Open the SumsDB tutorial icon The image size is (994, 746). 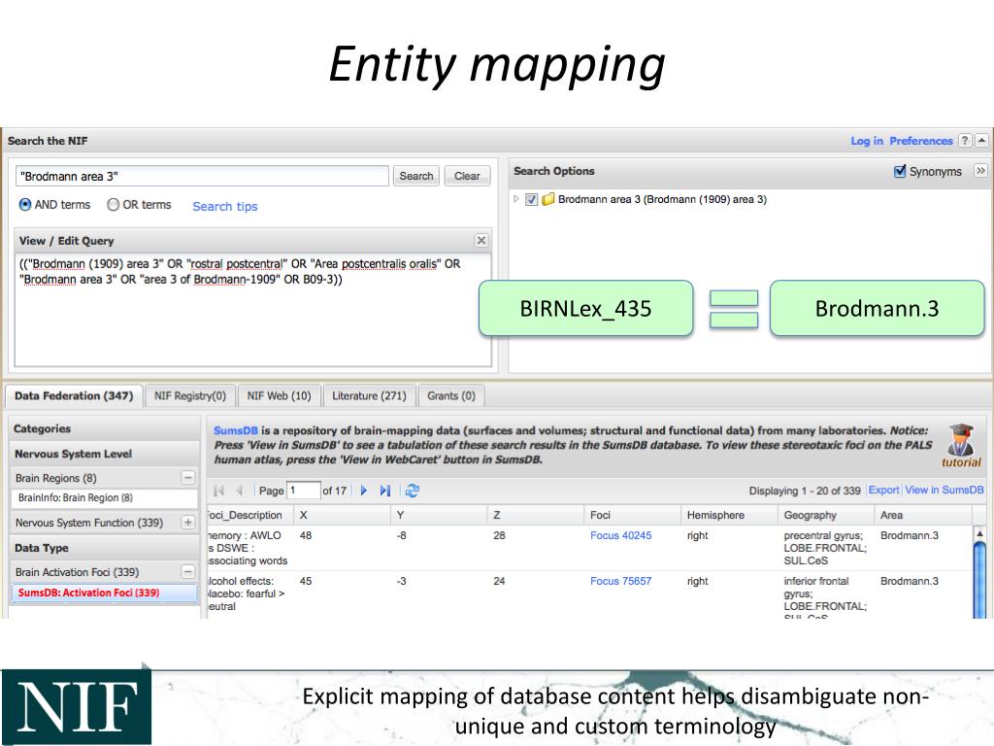point(961,445)
